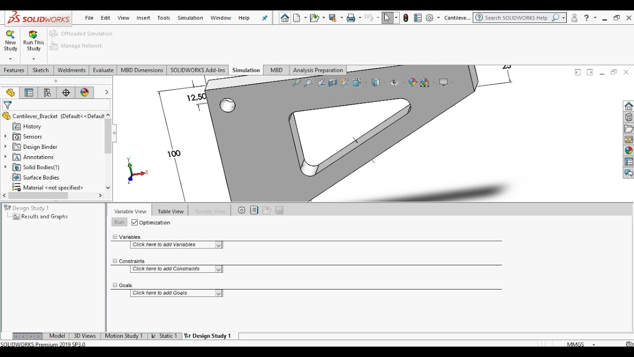This screenshot has width=634, height=357.
Task: Click the Rebuild traffic light icon
Action: (406, 18)
